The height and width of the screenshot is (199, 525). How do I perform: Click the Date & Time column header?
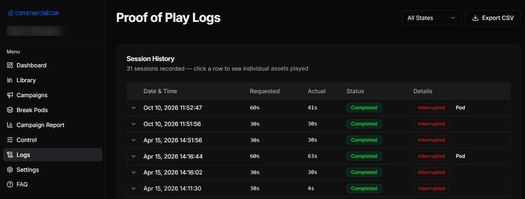click(160, 91)
